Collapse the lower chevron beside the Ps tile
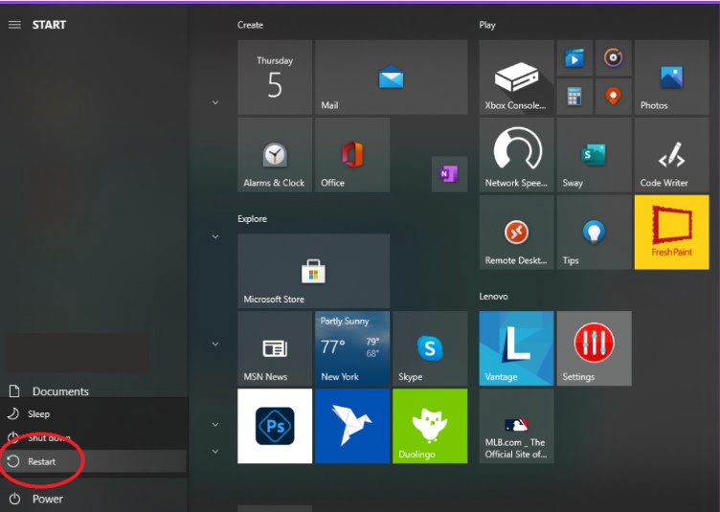Screen dimensions: 720x512 pos(214,452)
